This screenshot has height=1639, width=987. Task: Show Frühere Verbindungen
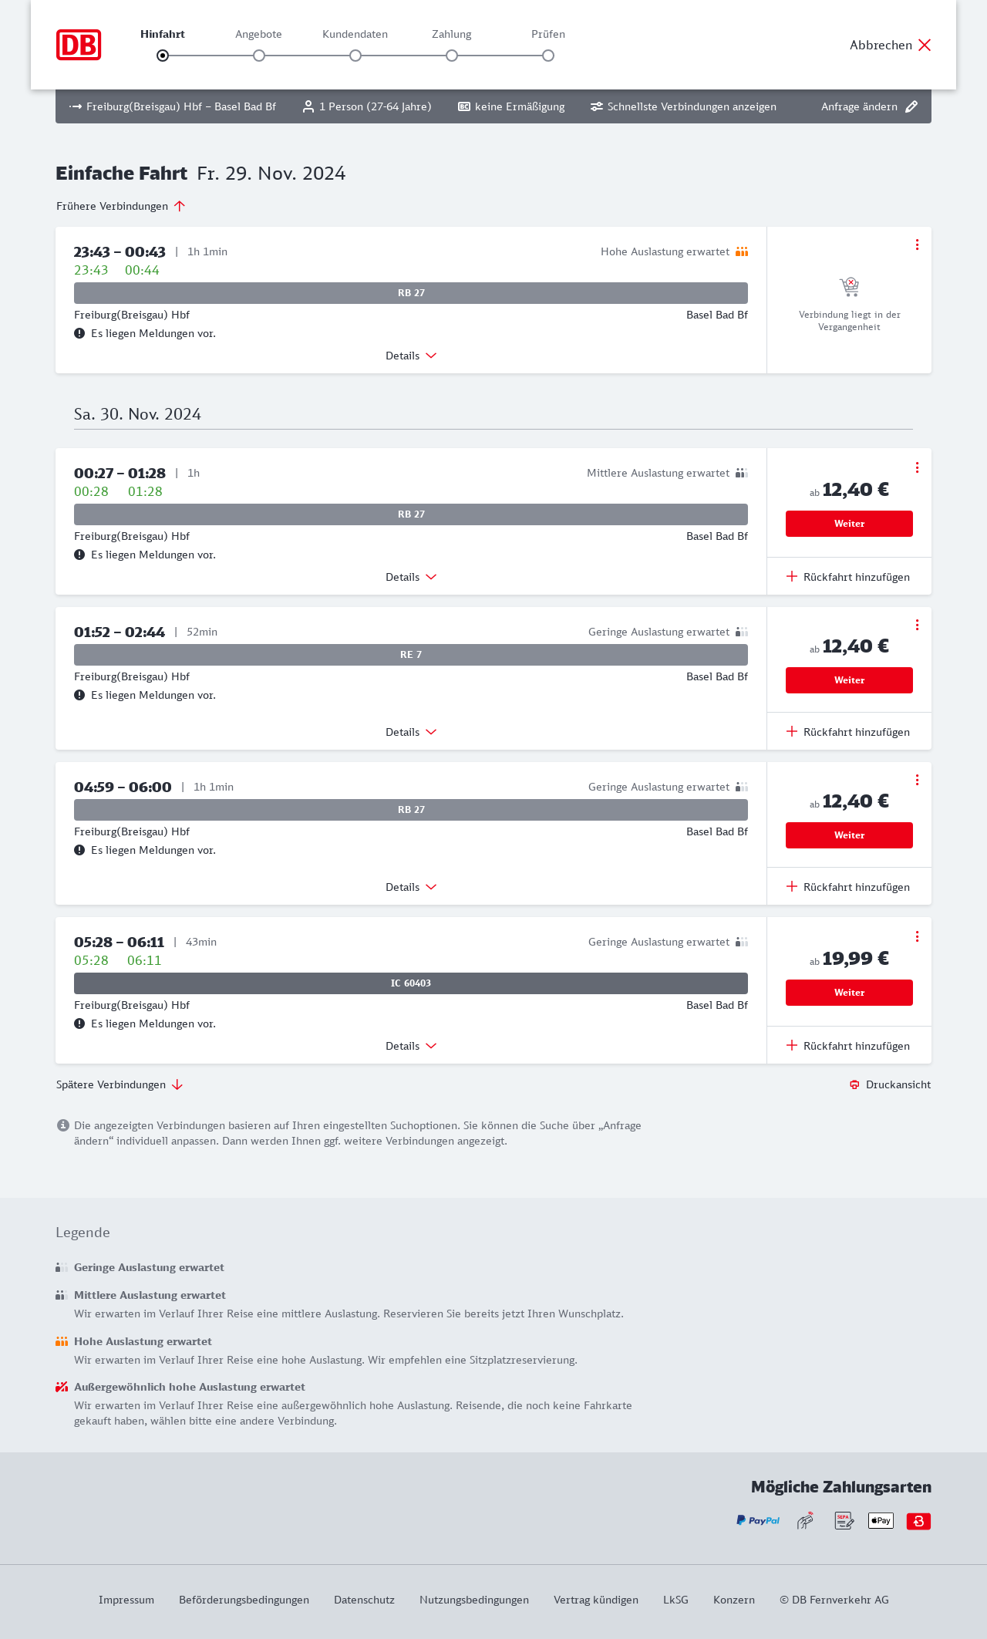(x=120, y=206)
